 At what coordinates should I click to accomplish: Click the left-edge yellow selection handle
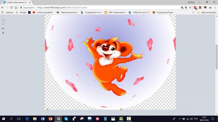[47, 48]
